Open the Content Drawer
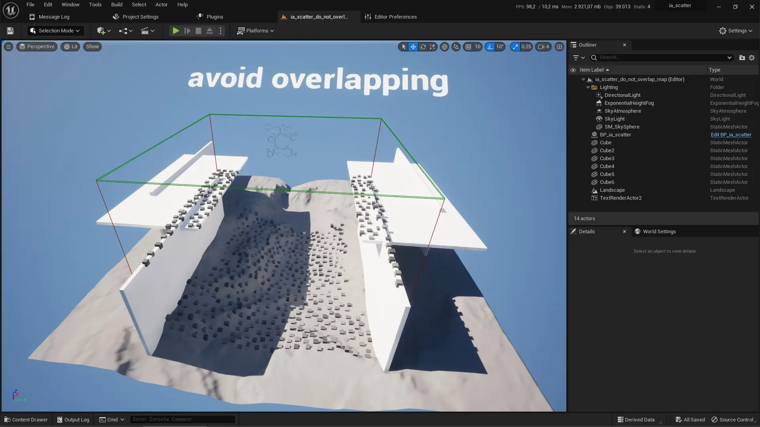This screenshot has width=760, height=427. point(26,419)
